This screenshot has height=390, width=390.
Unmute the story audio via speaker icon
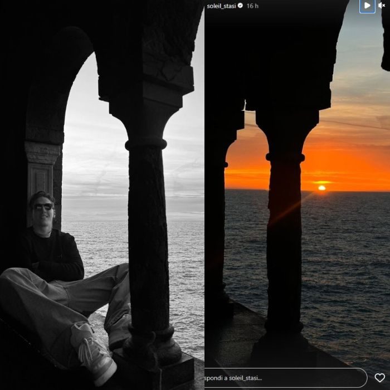click(x=383, y=6)
